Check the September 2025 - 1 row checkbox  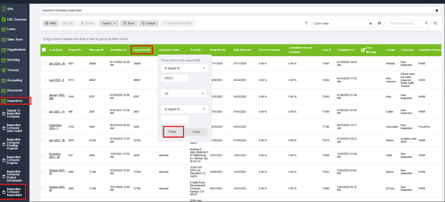click(44, 126)
